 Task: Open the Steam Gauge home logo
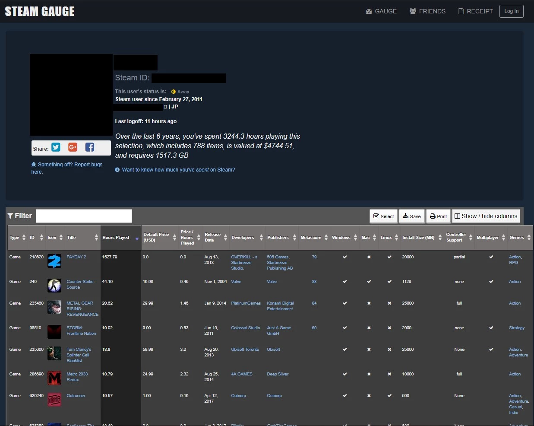tap(40, 11)
